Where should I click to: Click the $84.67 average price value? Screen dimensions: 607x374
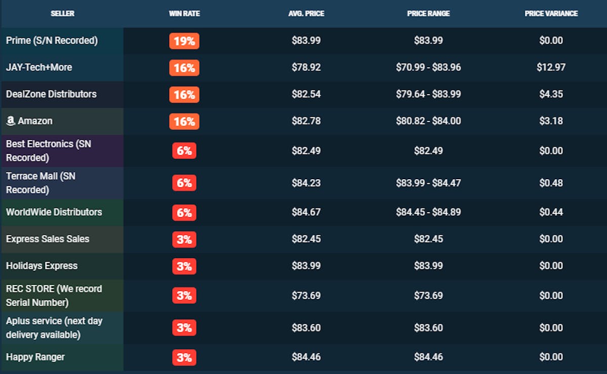tap(306, 212)
